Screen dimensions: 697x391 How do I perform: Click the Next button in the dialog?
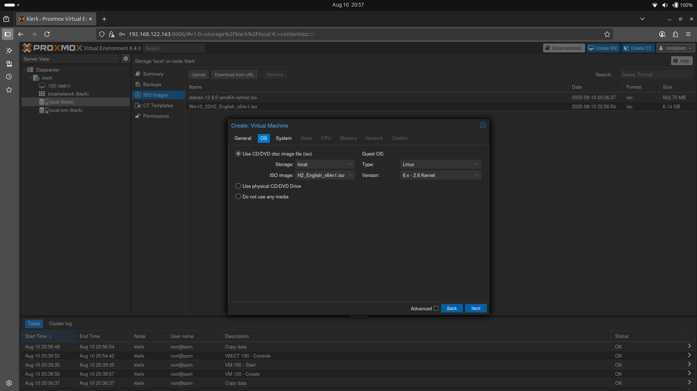[x=475, y=308]
